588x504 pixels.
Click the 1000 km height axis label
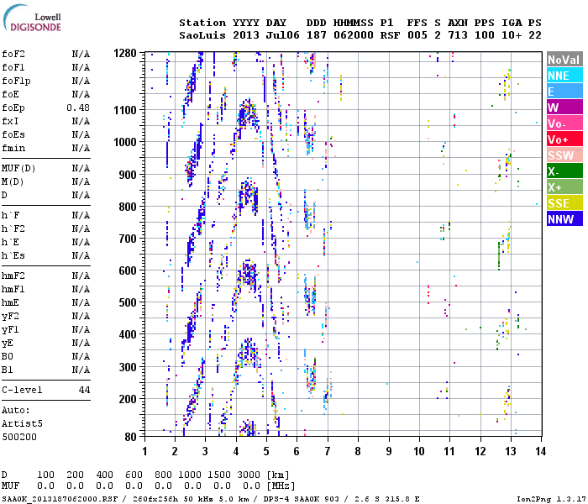125,142
